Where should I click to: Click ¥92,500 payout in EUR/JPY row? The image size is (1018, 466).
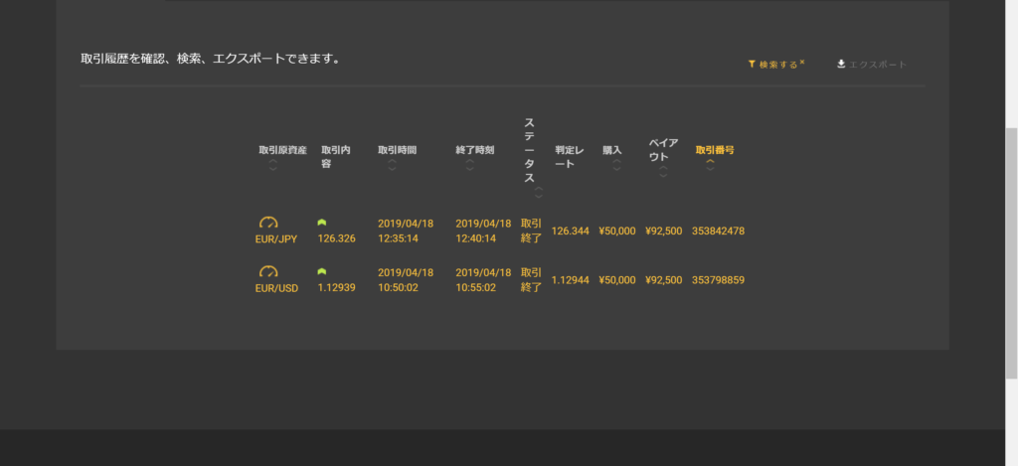[x=663, y=232]
